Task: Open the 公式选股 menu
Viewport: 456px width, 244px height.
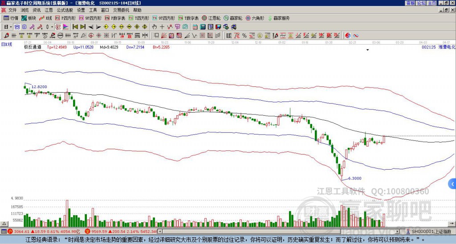Action: (65, 10)
